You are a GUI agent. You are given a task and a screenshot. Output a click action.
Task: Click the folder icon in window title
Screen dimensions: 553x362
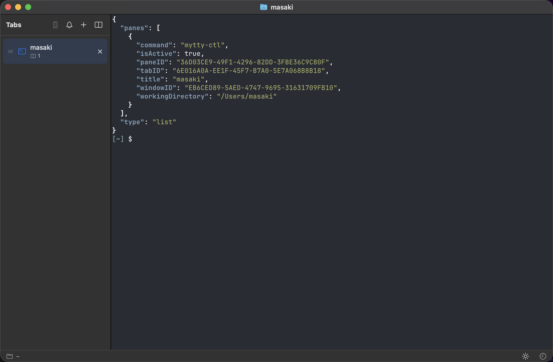[x=264, y=7]
